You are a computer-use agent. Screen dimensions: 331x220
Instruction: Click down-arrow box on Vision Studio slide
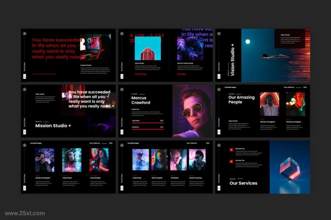[219, 76]
